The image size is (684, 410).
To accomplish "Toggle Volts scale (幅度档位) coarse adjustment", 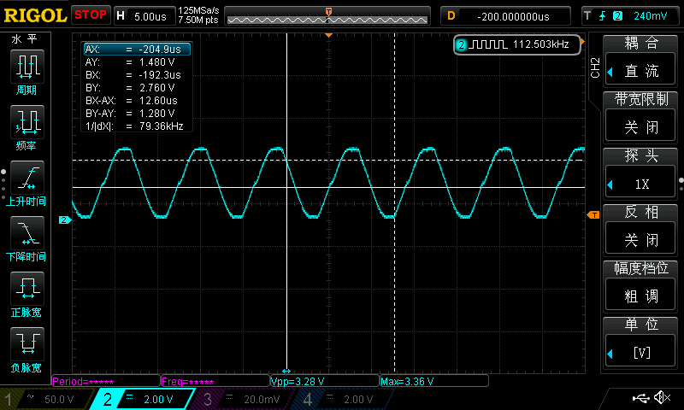I will 640,285.
